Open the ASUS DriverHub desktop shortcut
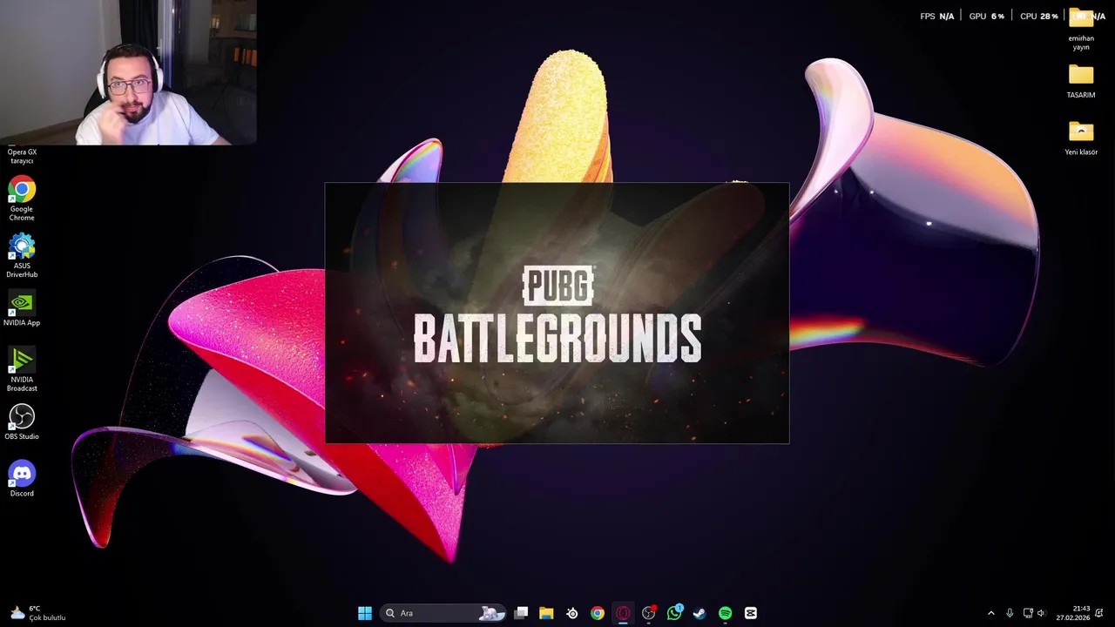Screen dimensions: 1115x627 tap(22, 255)
